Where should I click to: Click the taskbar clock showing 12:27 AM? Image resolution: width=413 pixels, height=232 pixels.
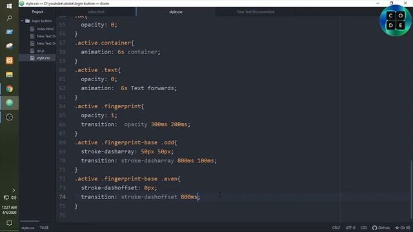coord(9,210)
